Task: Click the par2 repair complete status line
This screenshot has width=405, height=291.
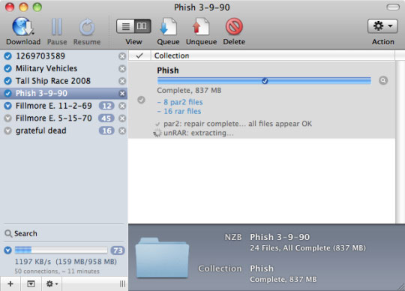Action: coord(238,124)
